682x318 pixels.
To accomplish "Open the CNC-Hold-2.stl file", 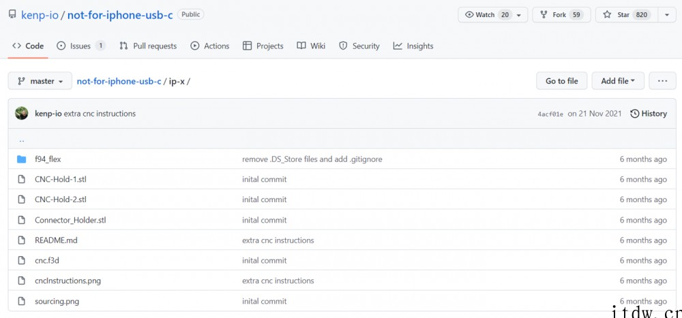I will pyautogui.click(x=61, y=200).
